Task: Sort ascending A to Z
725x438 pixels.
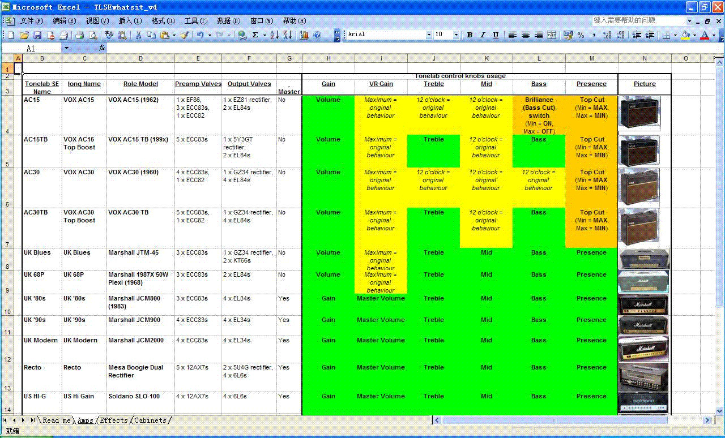Action: coord(274,35)
